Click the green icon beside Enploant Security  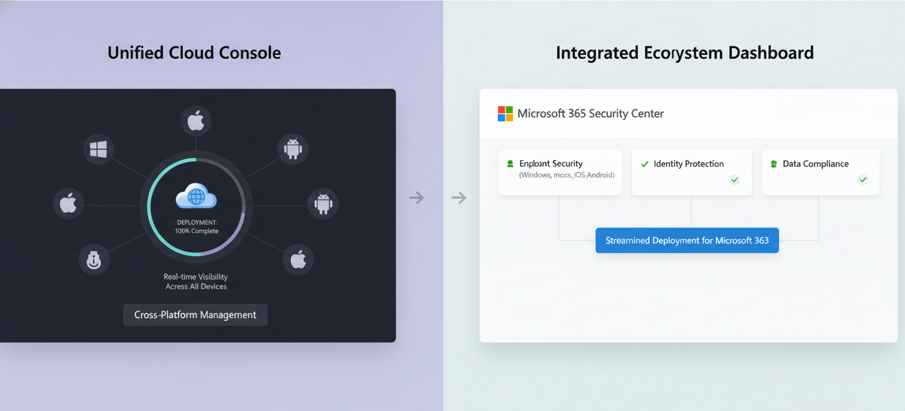pyautogui.click(x=510, y=164)
